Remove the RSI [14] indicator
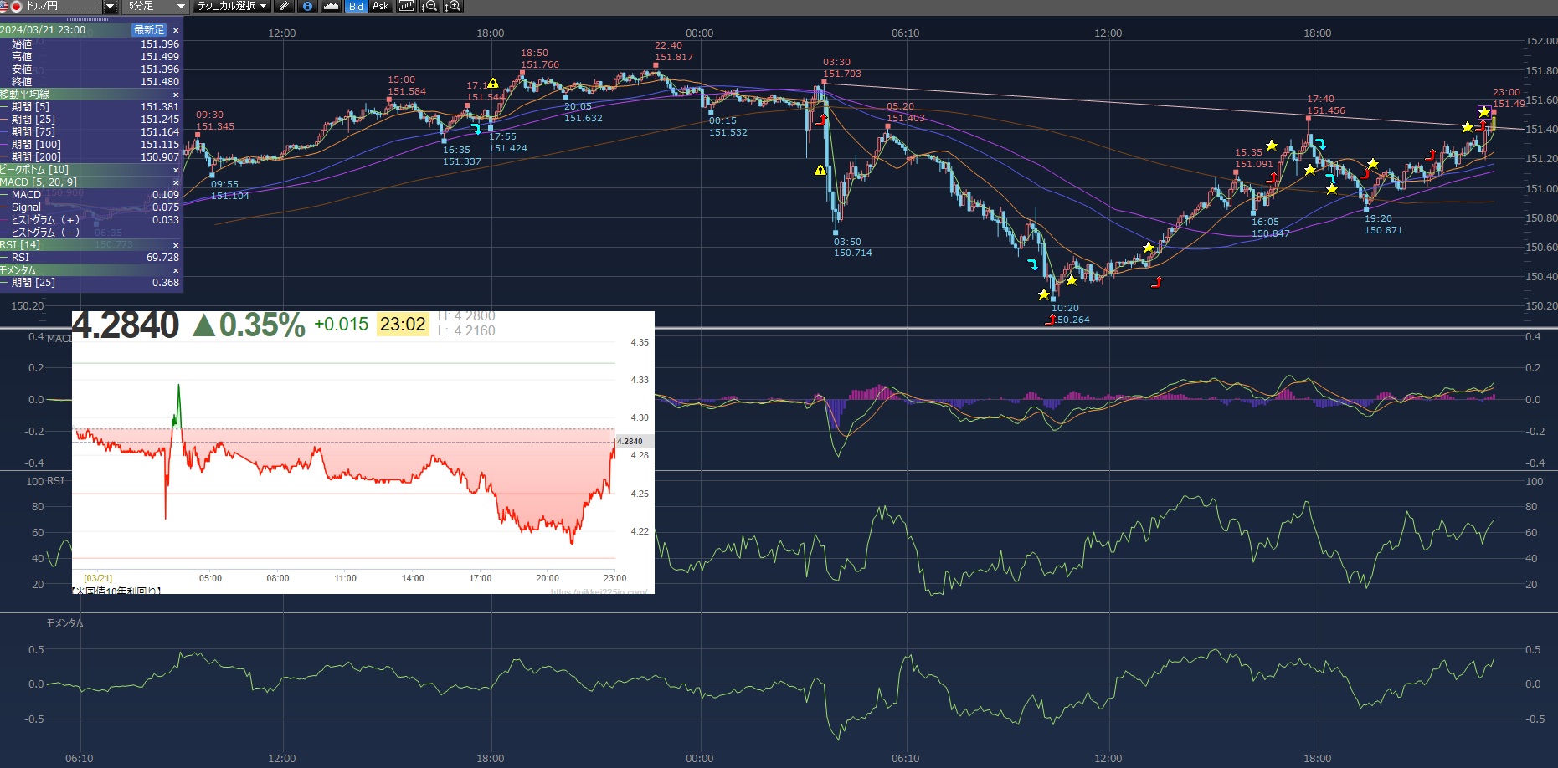 click(x=176, y=245)
